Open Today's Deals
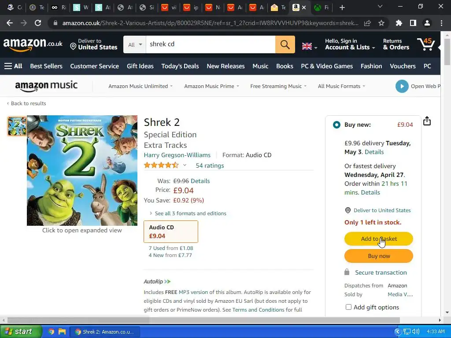The height and width of the screenshot is (338, 451). pos(180,66)
